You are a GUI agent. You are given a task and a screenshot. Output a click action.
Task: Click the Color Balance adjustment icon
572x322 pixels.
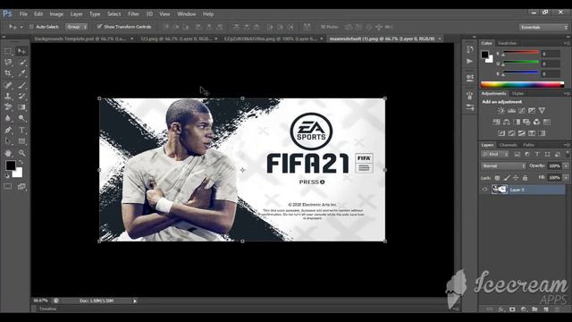pyautogui.click(x=507, y=122)
